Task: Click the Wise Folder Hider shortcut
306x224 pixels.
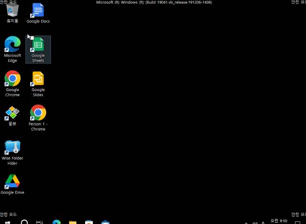Action: 12,153
